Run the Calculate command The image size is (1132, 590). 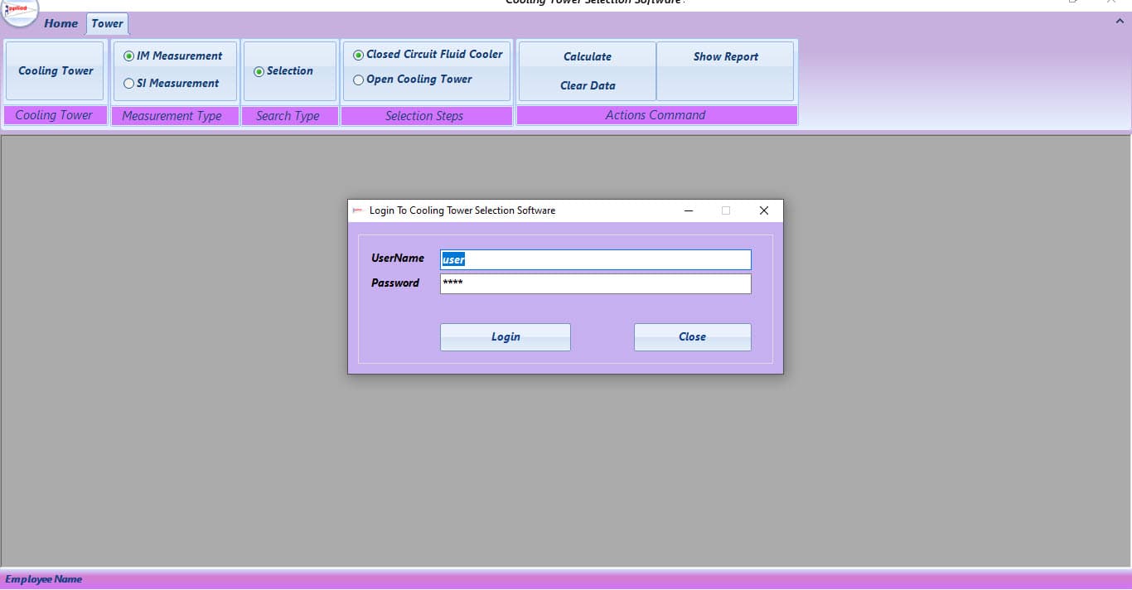pos(588,56)
